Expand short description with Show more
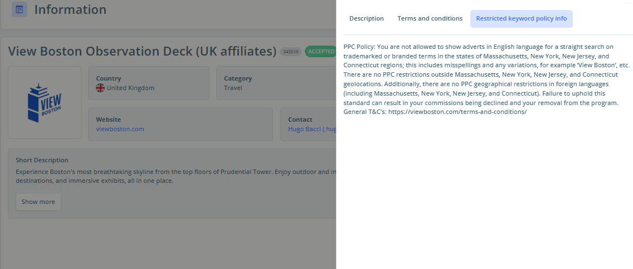 (38, 202)
